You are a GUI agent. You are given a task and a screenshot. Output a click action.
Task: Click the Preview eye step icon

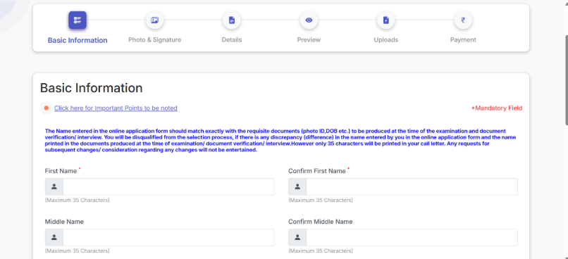click(x=309, y=20)
